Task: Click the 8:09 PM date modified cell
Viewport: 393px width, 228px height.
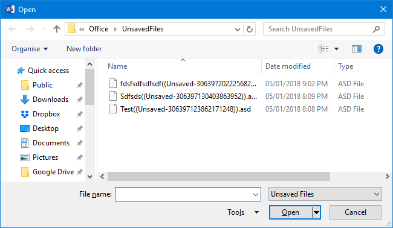Action: (296, 97)
